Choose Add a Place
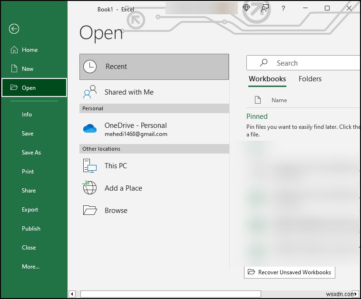This screenshot has width=361, height=299. tap(154, 188)
